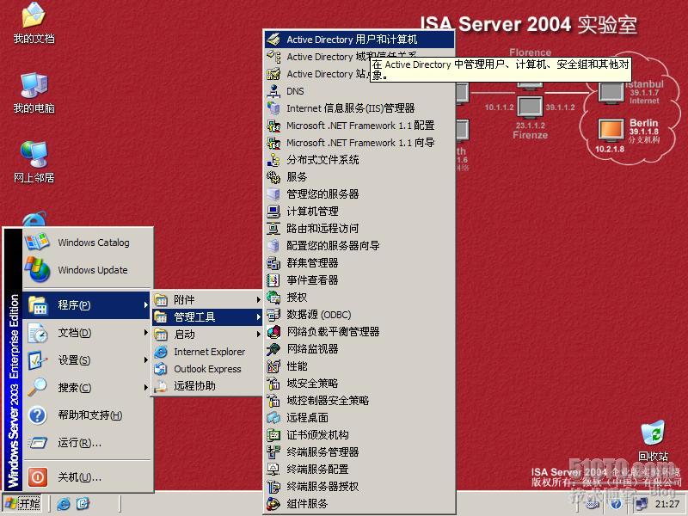Image resolution: width=688 pixels, height=516 pixels.
Task: Click the 授权 icon
Action: tap(273, 298)
